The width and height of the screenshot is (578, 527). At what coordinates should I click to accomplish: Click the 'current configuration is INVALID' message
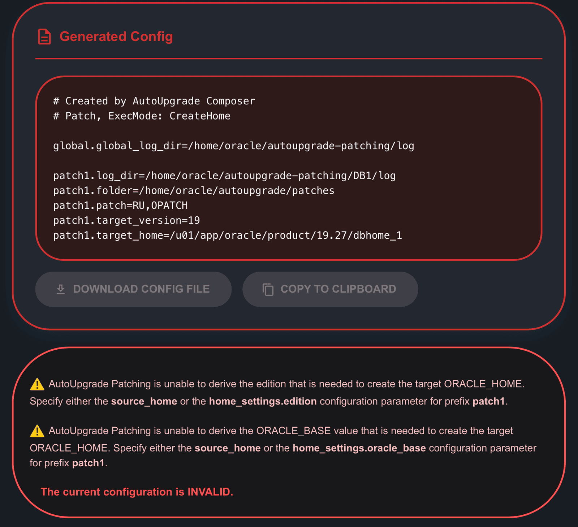point(137,492)
